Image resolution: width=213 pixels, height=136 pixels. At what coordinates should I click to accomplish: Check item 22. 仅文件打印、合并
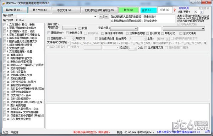(5, 95)
